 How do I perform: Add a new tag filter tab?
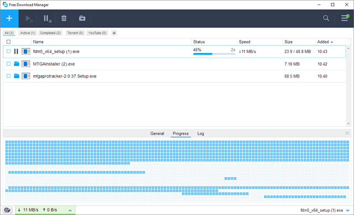pos(114,33)
